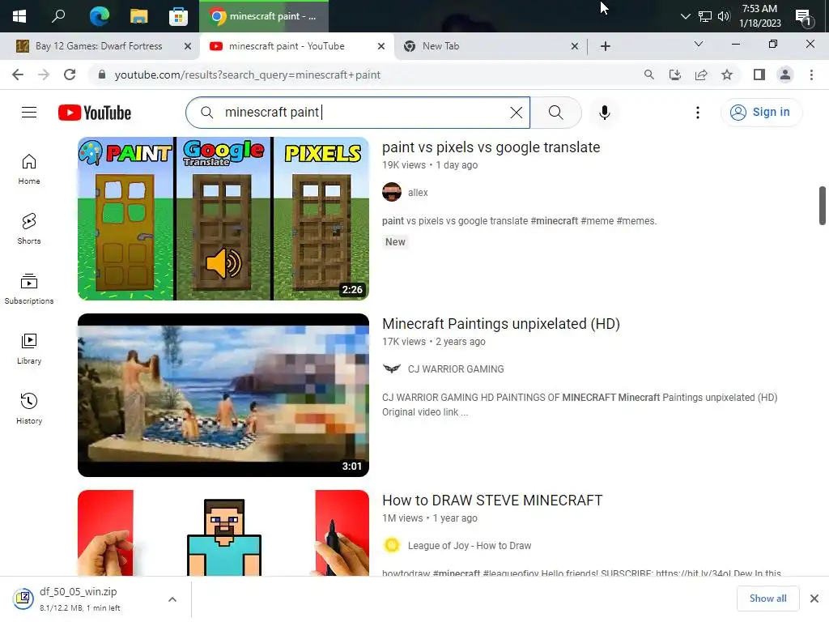Image resolution: width=829 pixels, height=622 pixels.
Task: Launch Microsoft Edge from the taskbar
Action: 99,16
